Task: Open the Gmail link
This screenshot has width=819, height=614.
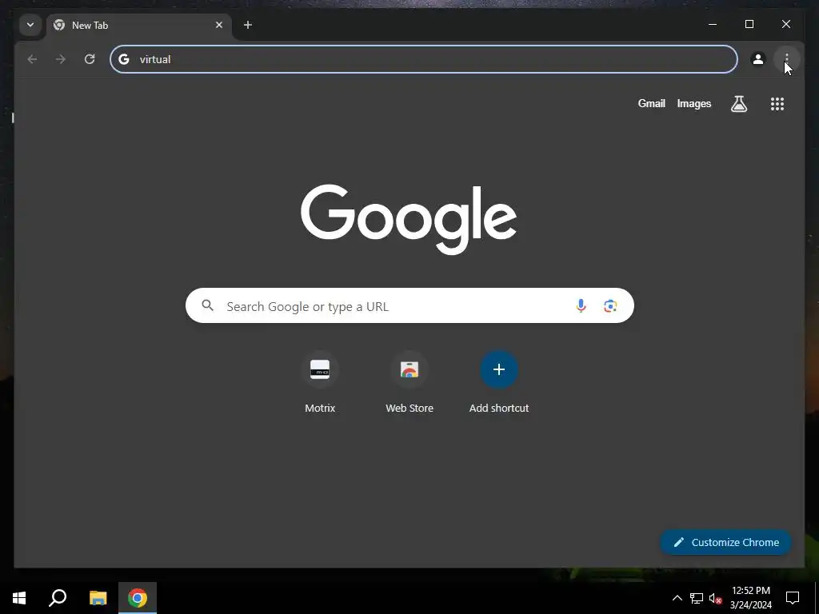Action: click(651, 103)
